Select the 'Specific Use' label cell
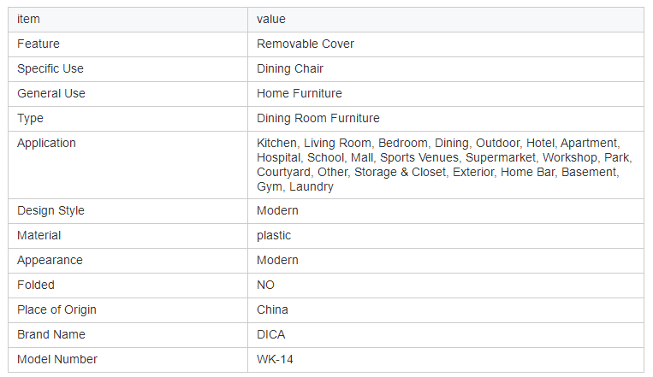The image size is (653, 377). coord(128,69)
